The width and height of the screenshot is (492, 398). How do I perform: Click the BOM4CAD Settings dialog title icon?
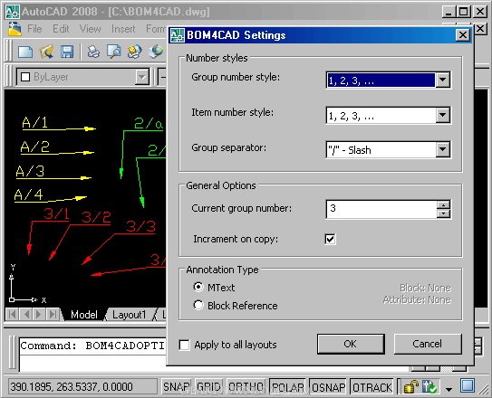click(x=178, y=35)
